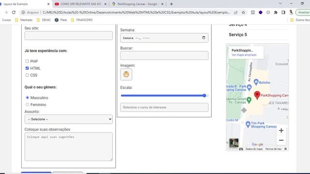Image resolution: width=310 pixels, height=174 pixels.
Task: Open the SENAC bookmark folder
Action: [44, 20]
